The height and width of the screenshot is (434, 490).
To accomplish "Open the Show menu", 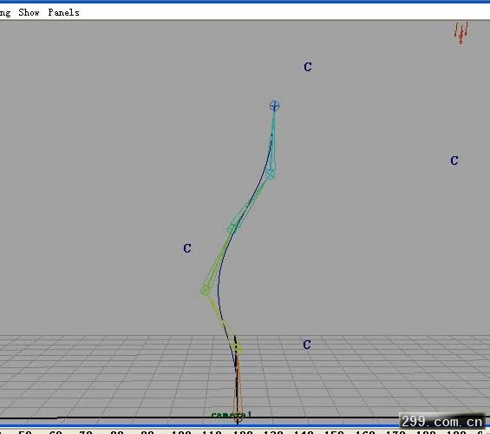I will point(29,12).
